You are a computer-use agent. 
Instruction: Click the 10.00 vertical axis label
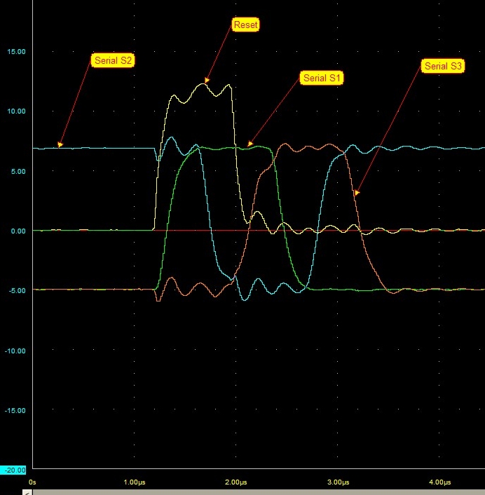15,111
